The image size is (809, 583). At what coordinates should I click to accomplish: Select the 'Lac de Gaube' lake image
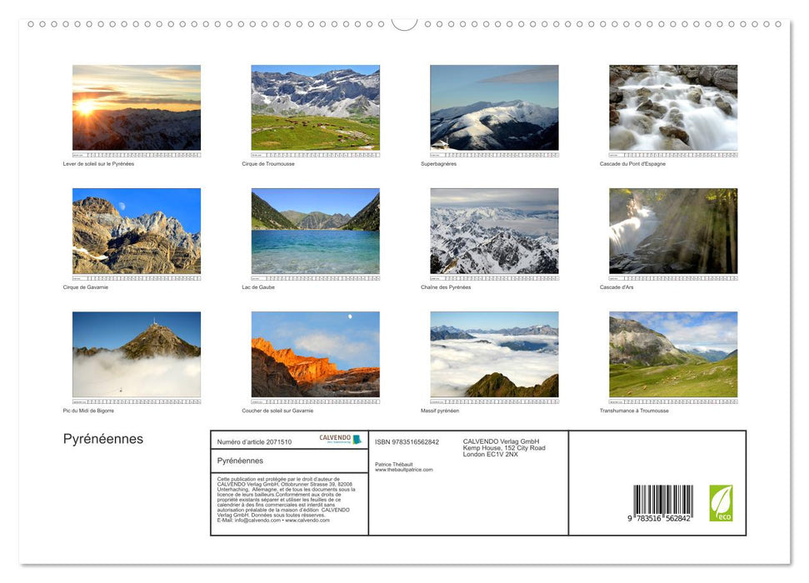tap(315, 232)
